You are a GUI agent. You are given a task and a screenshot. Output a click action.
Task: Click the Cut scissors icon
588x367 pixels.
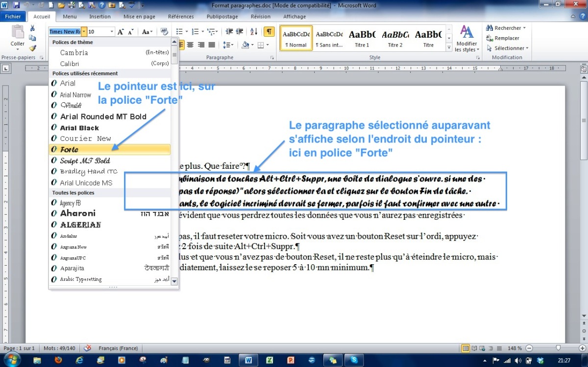32,28
